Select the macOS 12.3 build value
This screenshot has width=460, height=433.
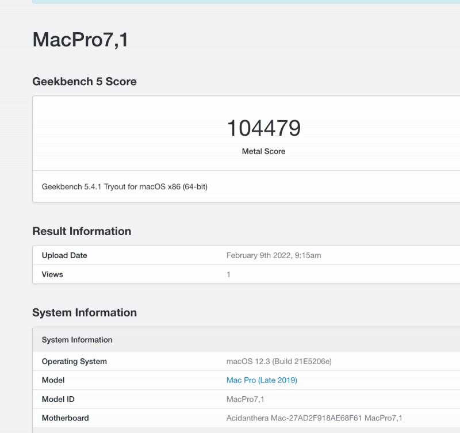pyautogui.click(x=279, y=362)
